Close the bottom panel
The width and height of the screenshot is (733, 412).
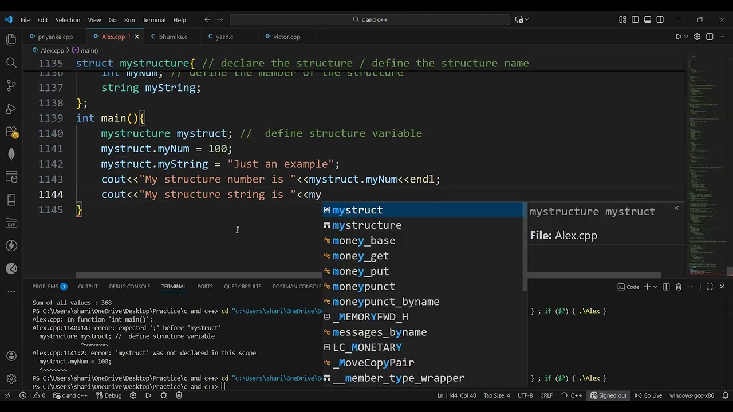click(722, 287)
